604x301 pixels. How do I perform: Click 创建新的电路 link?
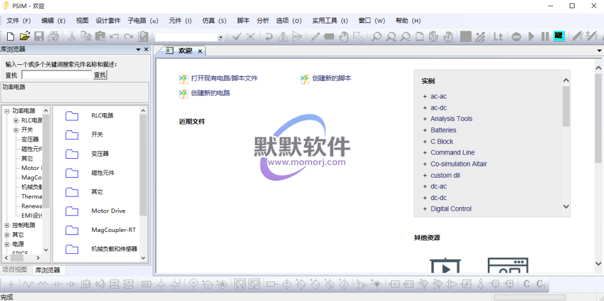[211, 93]
